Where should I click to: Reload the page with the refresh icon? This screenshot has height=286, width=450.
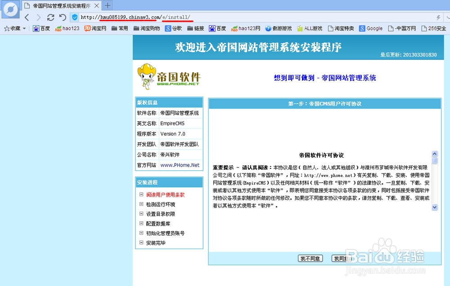click(50, 18)
